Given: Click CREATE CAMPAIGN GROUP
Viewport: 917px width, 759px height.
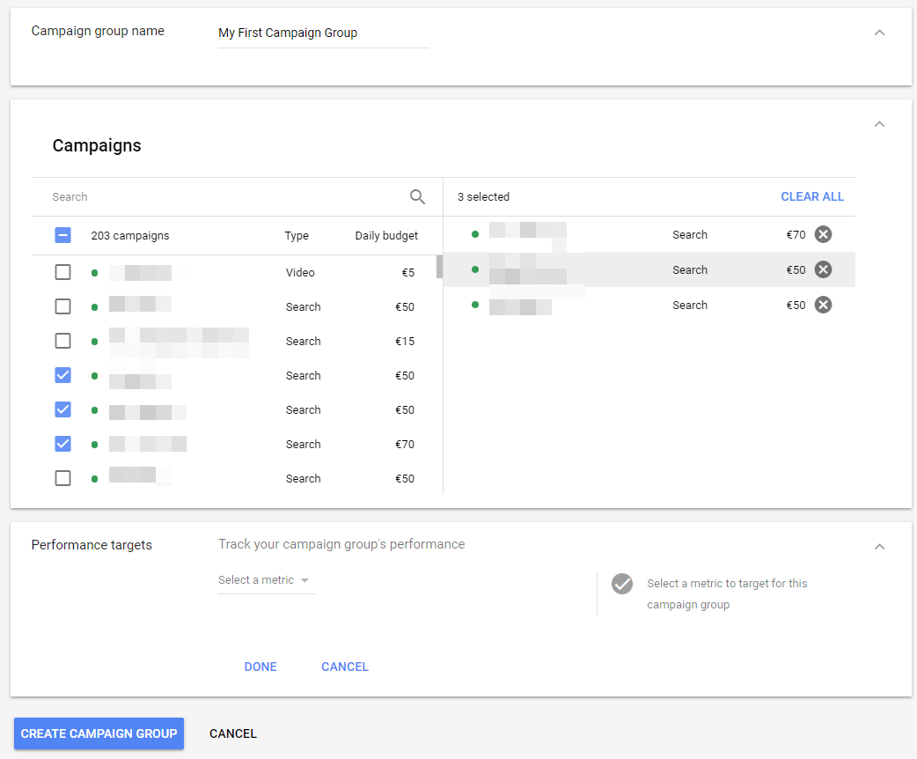Looking at the screenshot, I should [99, 733].
